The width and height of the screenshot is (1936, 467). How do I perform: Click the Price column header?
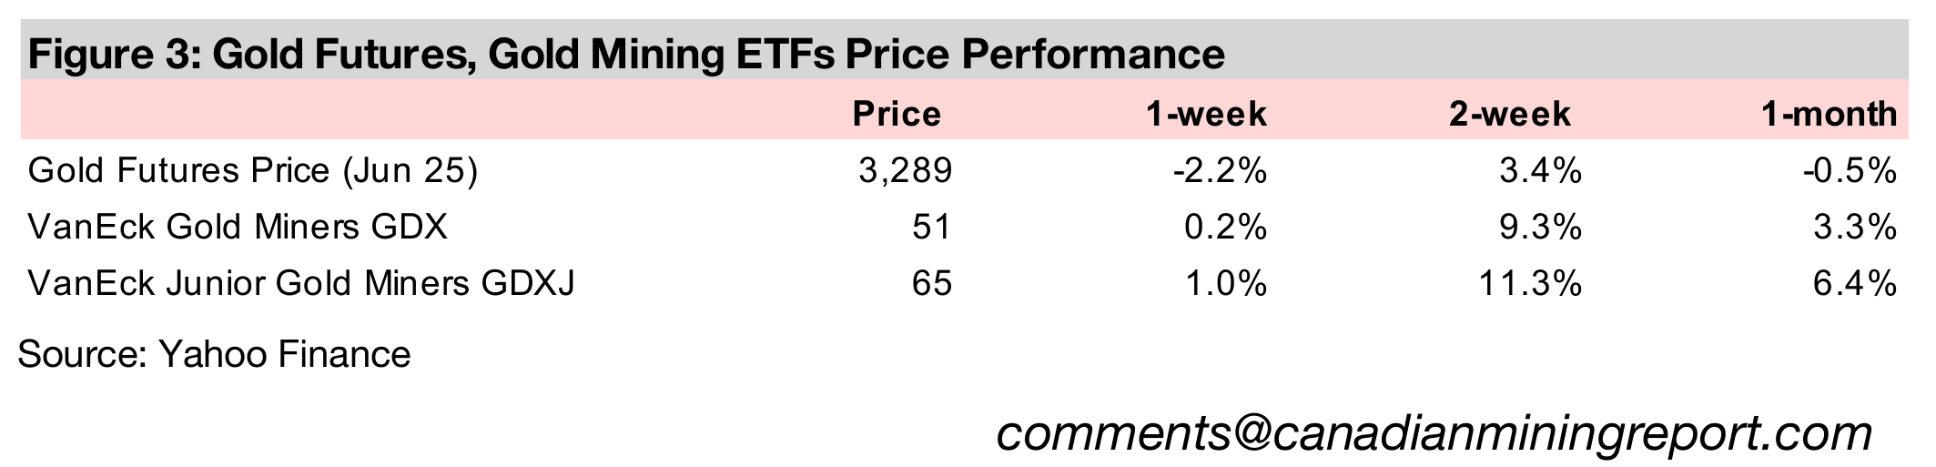(897, 114)
